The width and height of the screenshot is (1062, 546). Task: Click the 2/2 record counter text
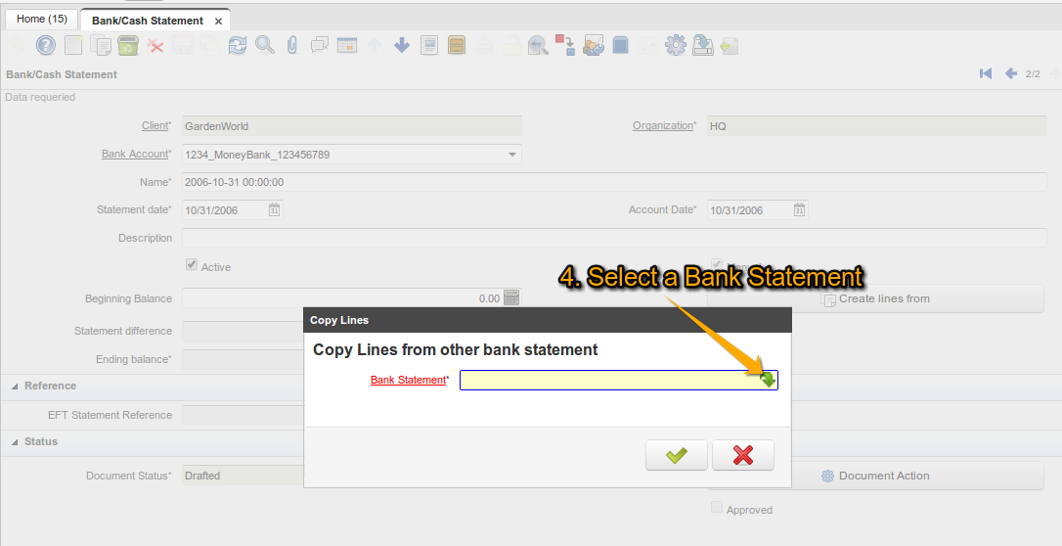pos(1033,73)
